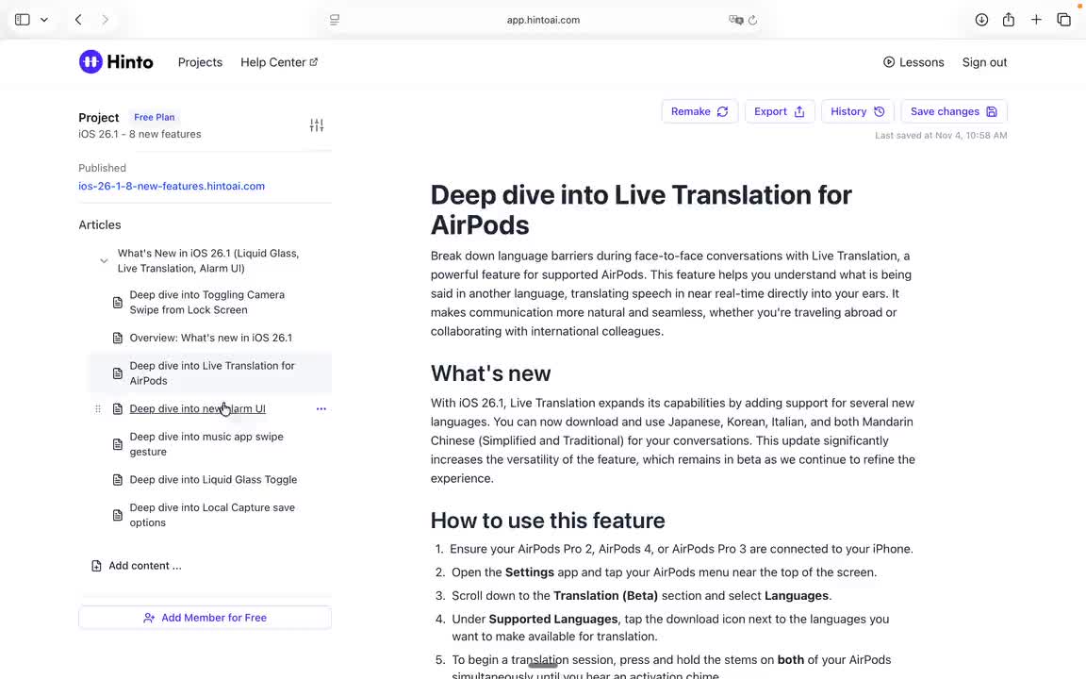1086x679 pixels.
Task: Select Deep dive into Liquid Glass Toggle article
Action: 213,480
